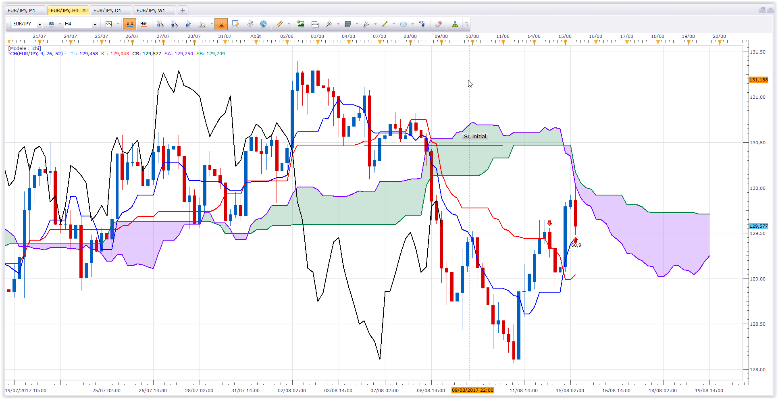The width and height of the screenshot is (778, 399).
Task: Click the SB: 129,709 value
Action: (x=210, y=54)
